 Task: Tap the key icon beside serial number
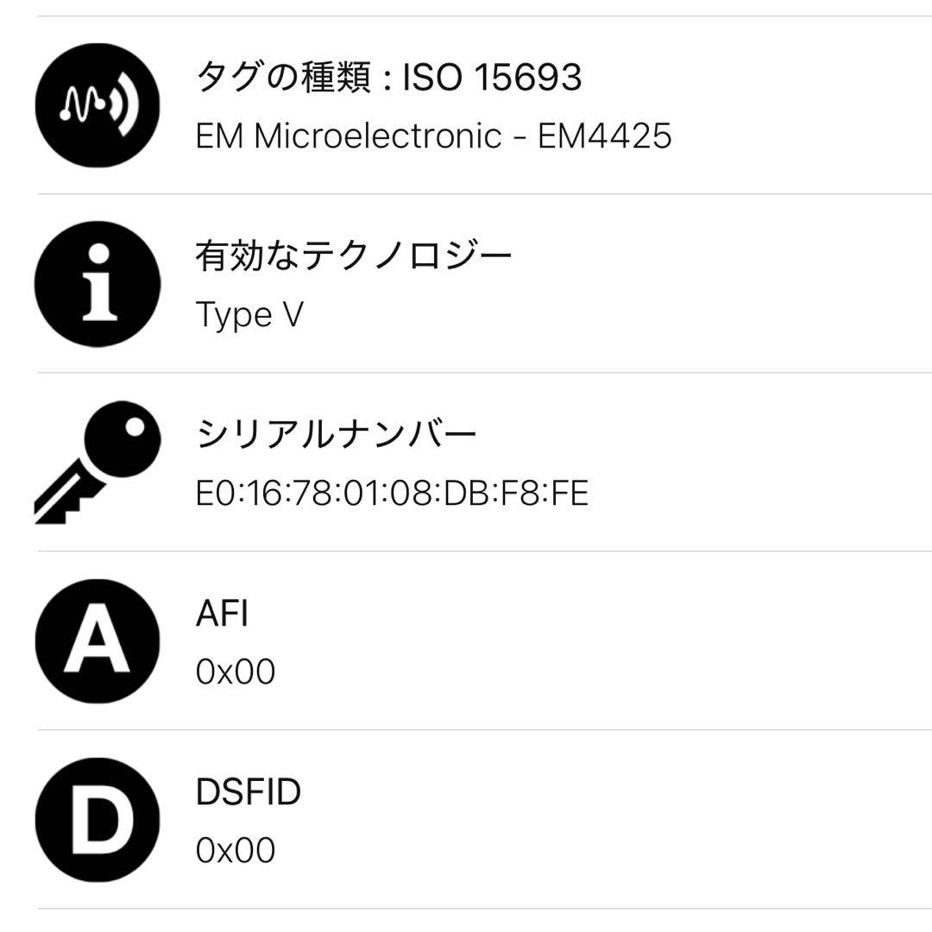coord(98,463)
